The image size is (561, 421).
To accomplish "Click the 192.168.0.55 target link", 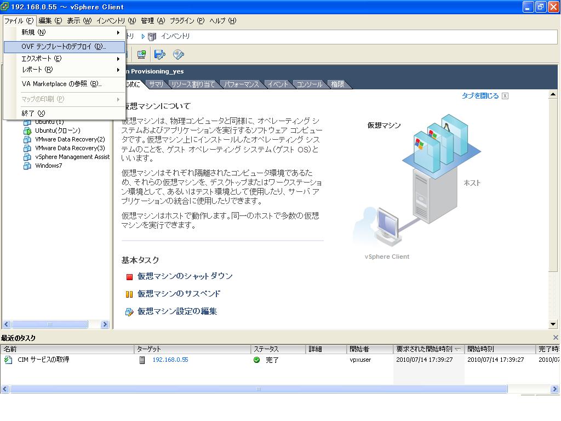I will point(170,360).
